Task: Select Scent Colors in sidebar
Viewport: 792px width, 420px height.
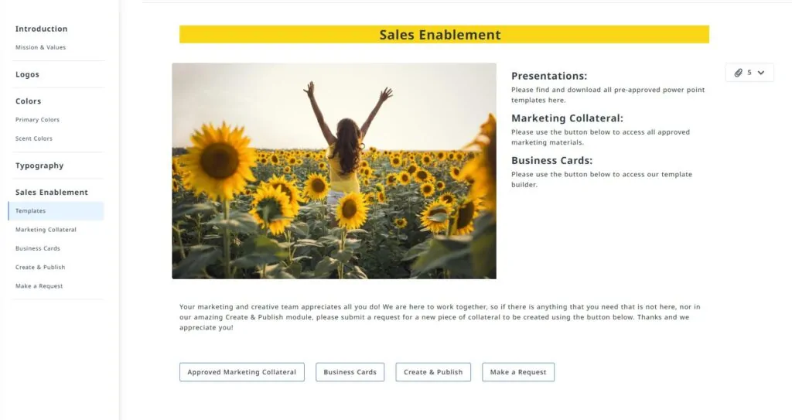Action: 34,138
